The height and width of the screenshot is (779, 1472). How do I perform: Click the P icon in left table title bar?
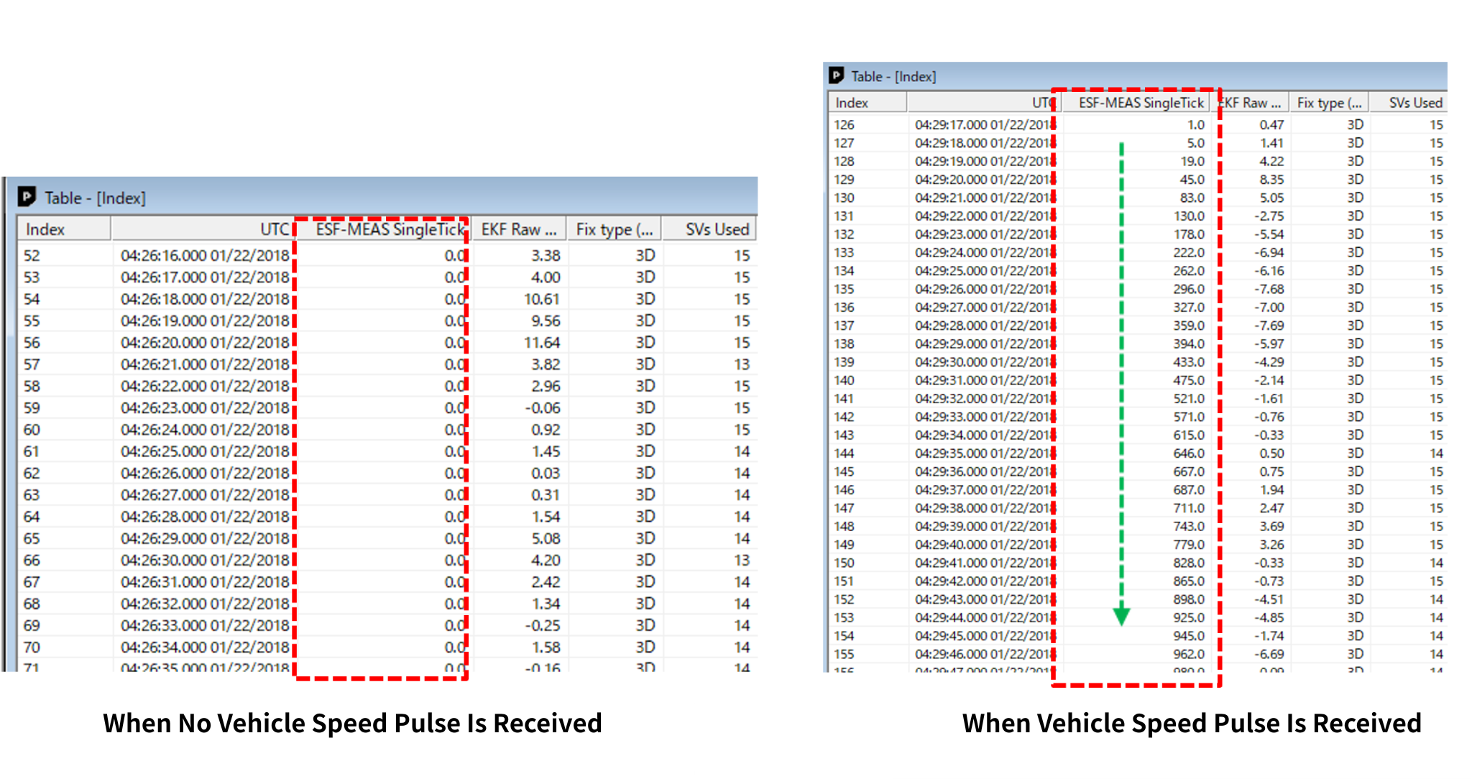(27, 196)
